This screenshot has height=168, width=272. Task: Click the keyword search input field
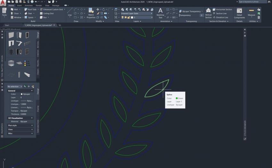(x=252, y=2)
